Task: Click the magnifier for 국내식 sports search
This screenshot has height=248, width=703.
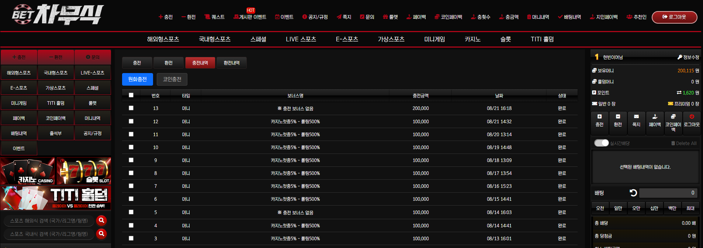Action: 101,234
